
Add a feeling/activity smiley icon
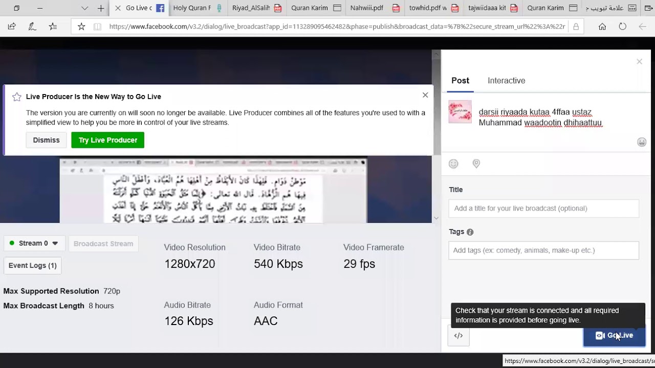(x=453, y=164)
